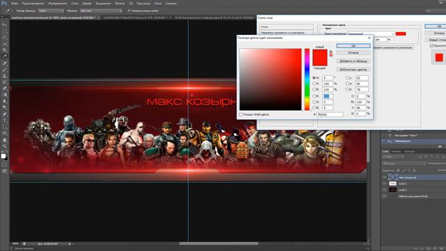Open the sample size dropdown in options bar
The width and height of the screenshot is (446, 251).
51,11
